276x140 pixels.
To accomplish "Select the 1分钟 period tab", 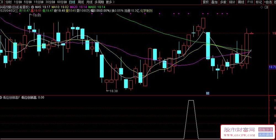I will (18, 2).
